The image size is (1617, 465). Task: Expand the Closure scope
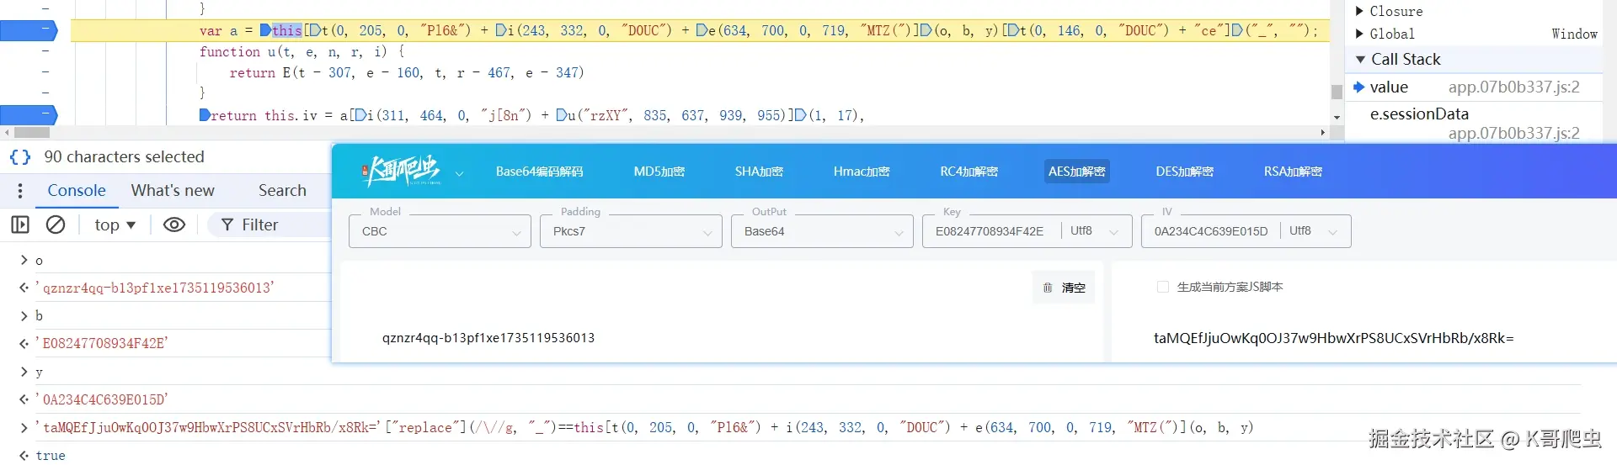coord(1359,11)
